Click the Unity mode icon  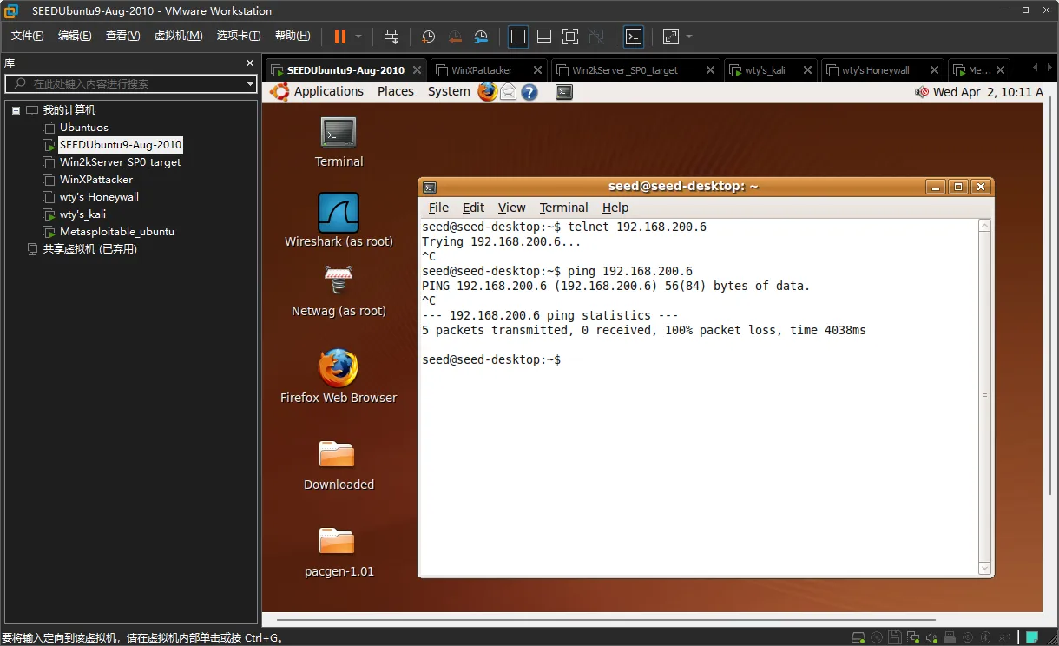coord(596,36)
